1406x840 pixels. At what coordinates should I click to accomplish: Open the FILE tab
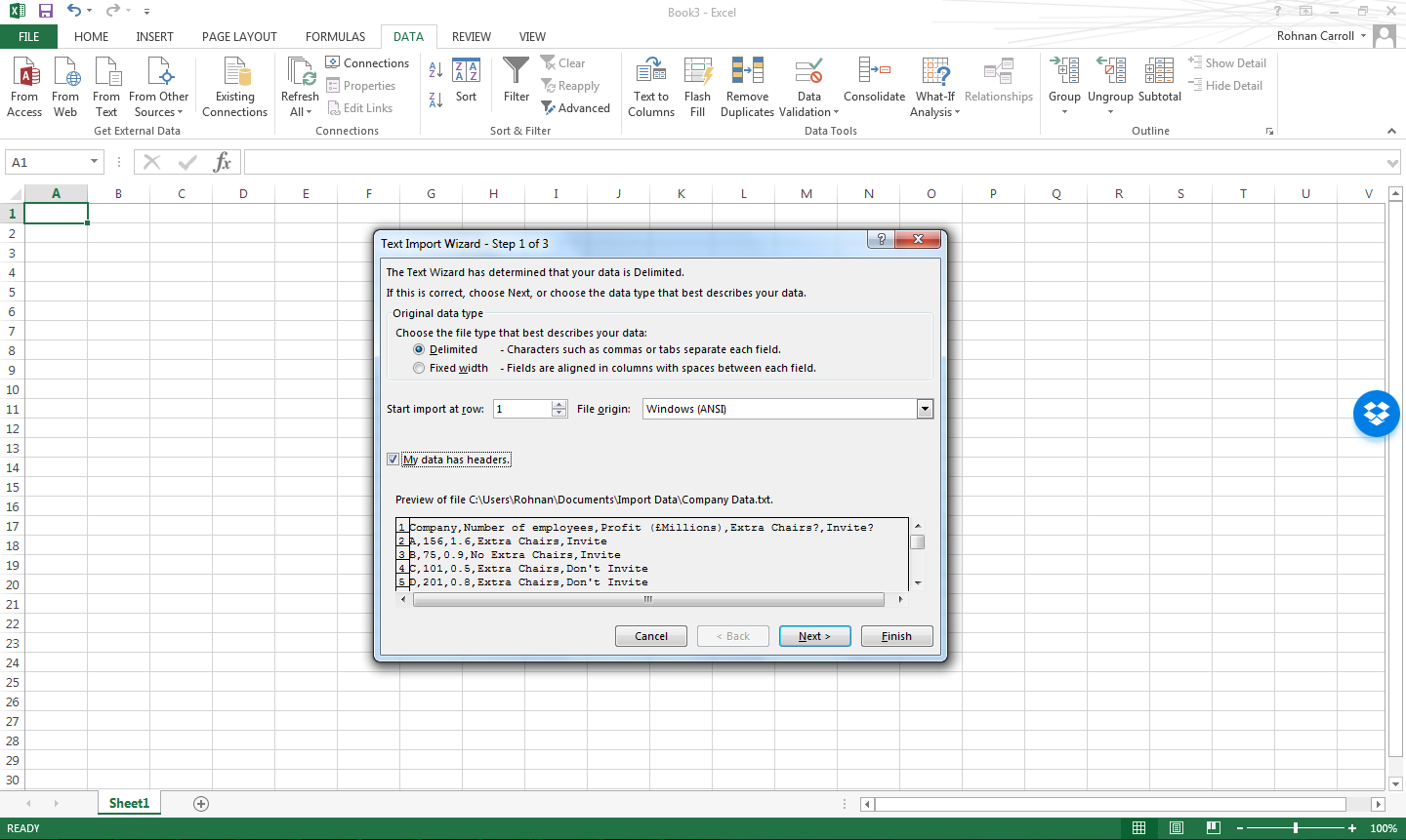29,37
